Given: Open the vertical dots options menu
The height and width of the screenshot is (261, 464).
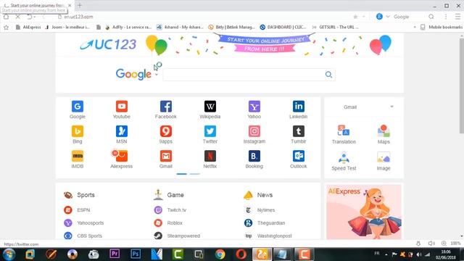Looking at the screenshot, I should [446, 17].
